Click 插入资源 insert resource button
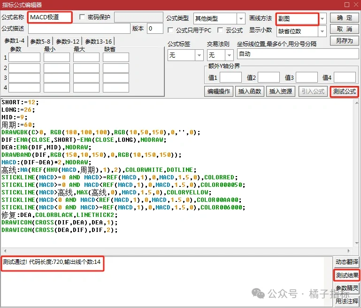 point(281,92)
